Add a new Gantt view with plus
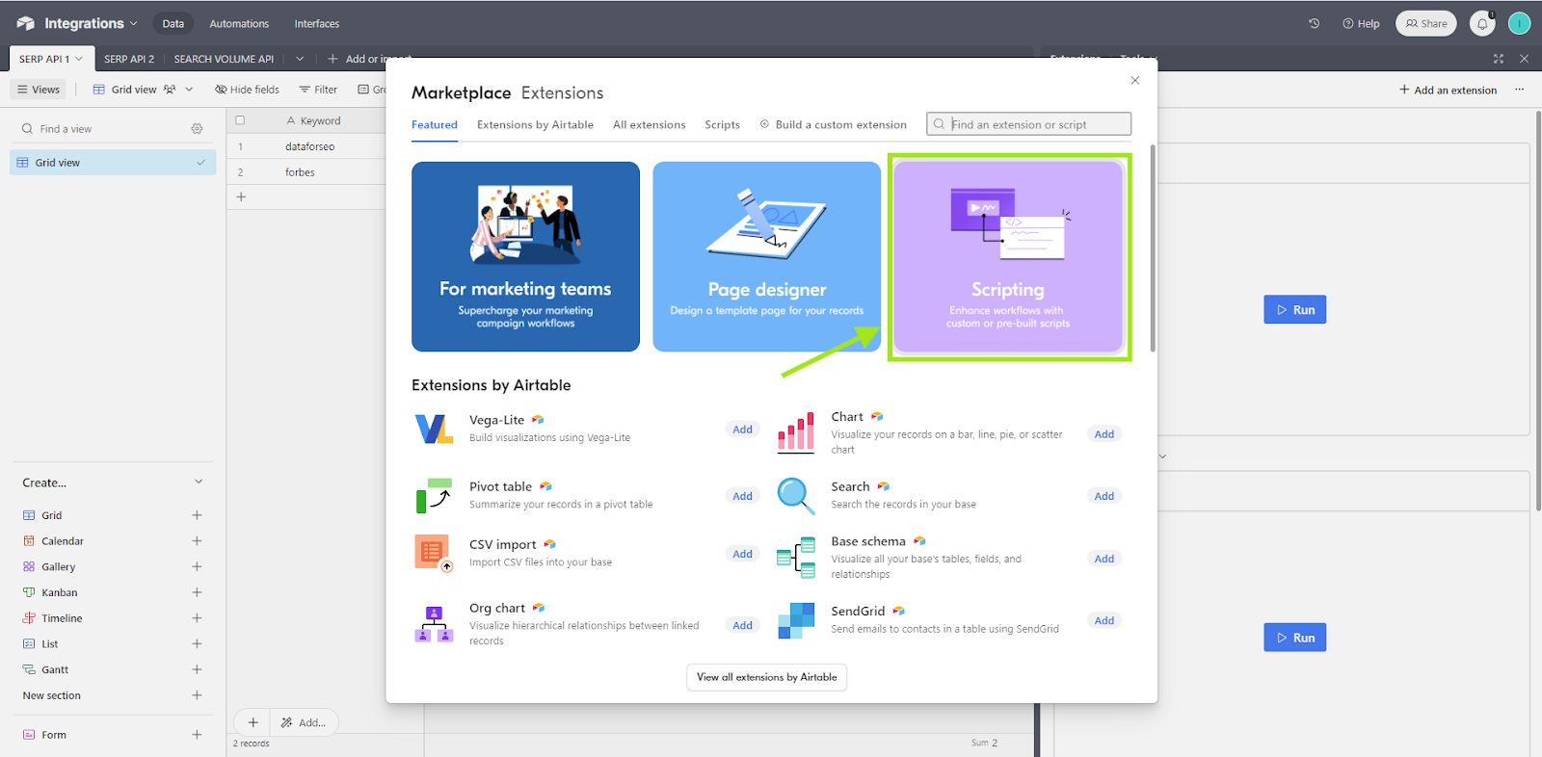The height and width of the screenshot is (757, 1542). [x=197, y=669]
